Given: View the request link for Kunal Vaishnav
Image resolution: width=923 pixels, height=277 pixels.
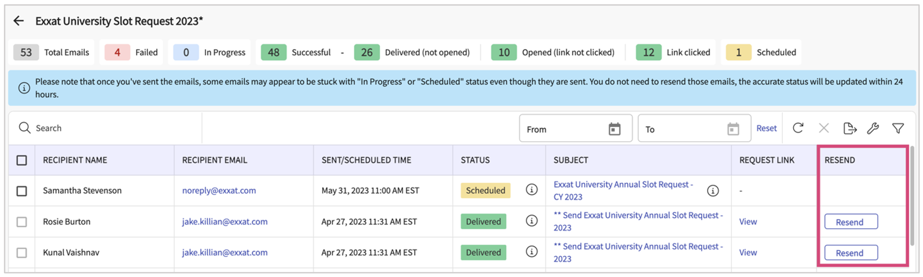Looking at the screenshot, I should (x=748, y=252).
